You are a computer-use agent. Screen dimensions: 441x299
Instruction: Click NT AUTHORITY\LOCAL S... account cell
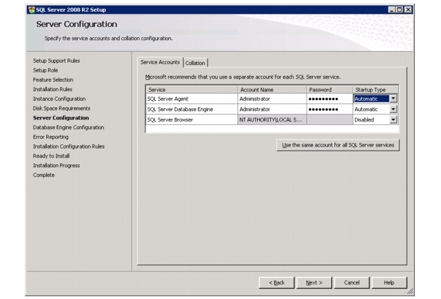[x=272, y=119]
